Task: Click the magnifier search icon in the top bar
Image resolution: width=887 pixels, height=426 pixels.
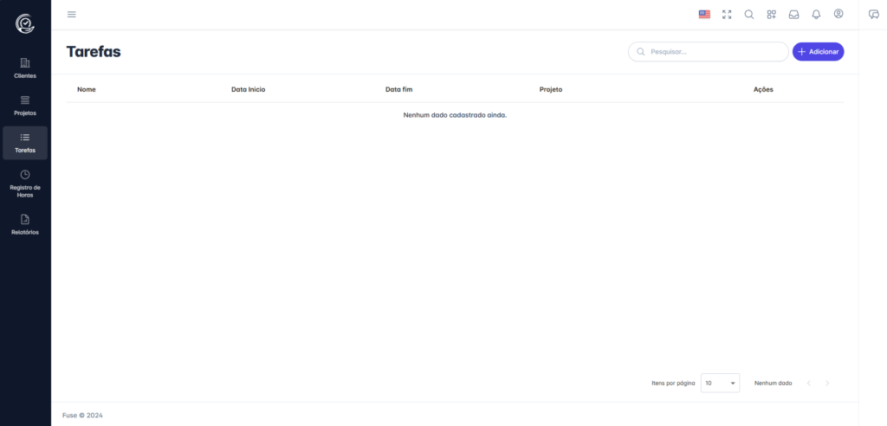Action: [x=749, y=14]
